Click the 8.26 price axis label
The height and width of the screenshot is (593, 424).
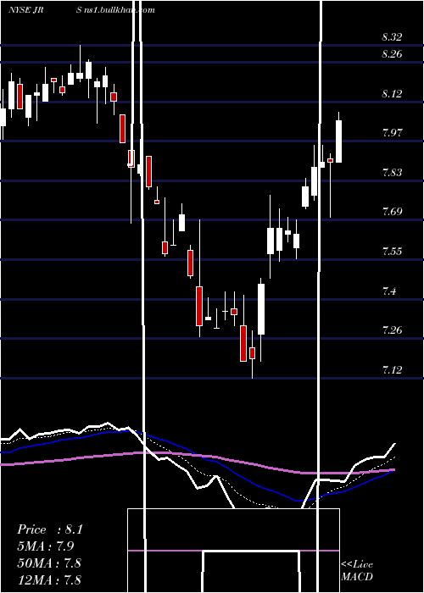[x=392, y=54]
